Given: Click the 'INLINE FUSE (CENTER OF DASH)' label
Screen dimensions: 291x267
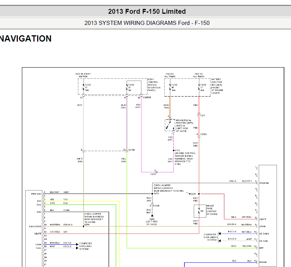Looking at the screenshot, I should coord(212,210).
